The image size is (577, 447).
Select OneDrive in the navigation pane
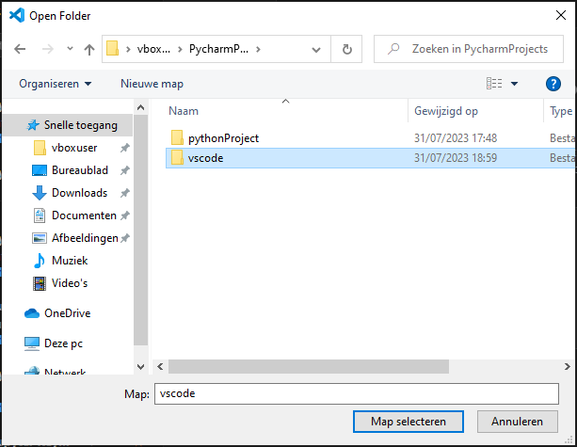[67, 313]
